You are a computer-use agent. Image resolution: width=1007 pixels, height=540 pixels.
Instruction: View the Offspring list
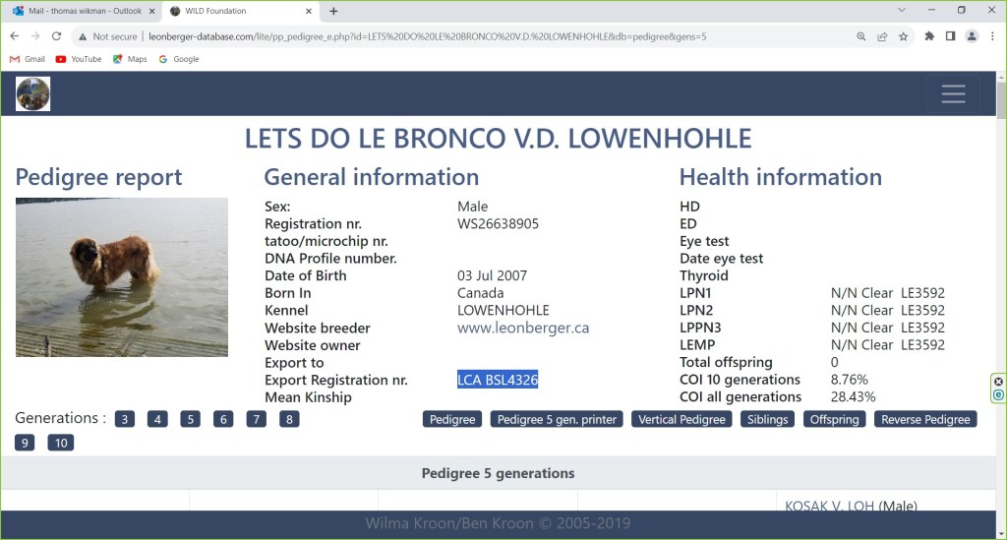tap(834, 419)
